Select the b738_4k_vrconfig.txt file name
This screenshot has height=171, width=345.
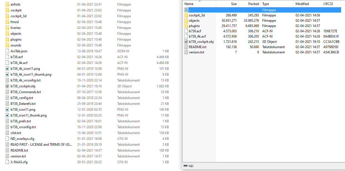(26, 80)
